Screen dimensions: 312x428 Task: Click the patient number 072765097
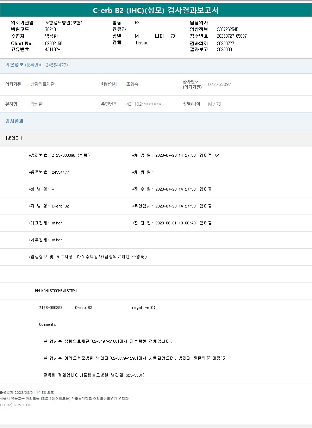220,85
